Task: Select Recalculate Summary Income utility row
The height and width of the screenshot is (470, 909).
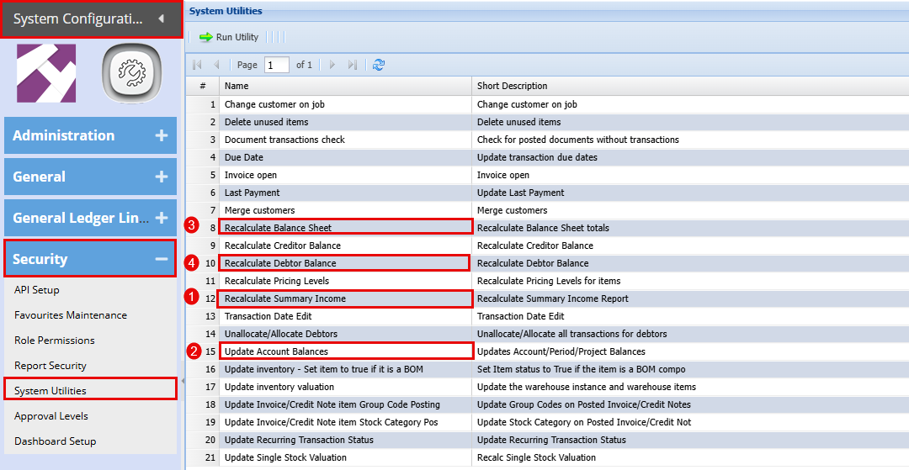Action: click(x=285, y=298)
